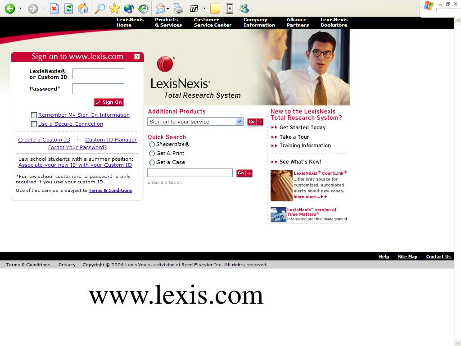Open the Edit icon dropdown arrow
Viewport: 461px width, 346px height.
click(x=204, y=9)
